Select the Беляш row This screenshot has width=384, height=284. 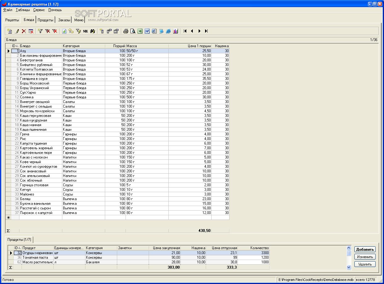pyautogui.click(x=118, y=199)
